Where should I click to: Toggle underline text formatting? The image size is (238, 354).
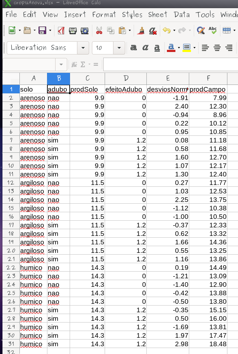157,48
